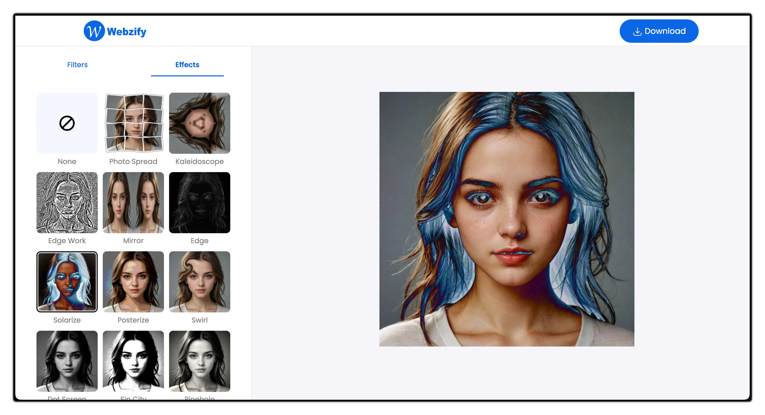Viewport: 765px width, 415px height.
Task: Switch to the Effects tab
Action: click(x=187, y=64)
